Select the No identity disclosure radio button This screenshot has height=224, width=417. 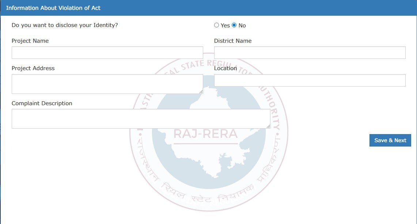(234, 25)
